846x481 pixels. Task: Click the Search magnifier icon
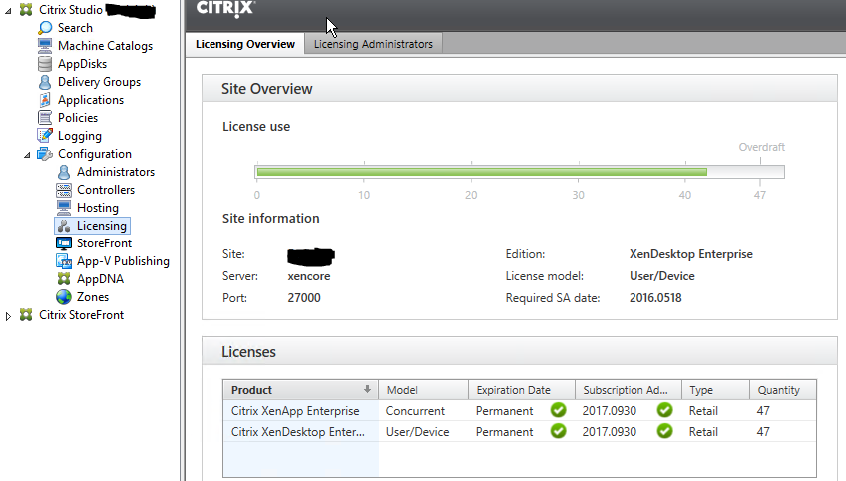pyautogui.click(x=45, y=28)
